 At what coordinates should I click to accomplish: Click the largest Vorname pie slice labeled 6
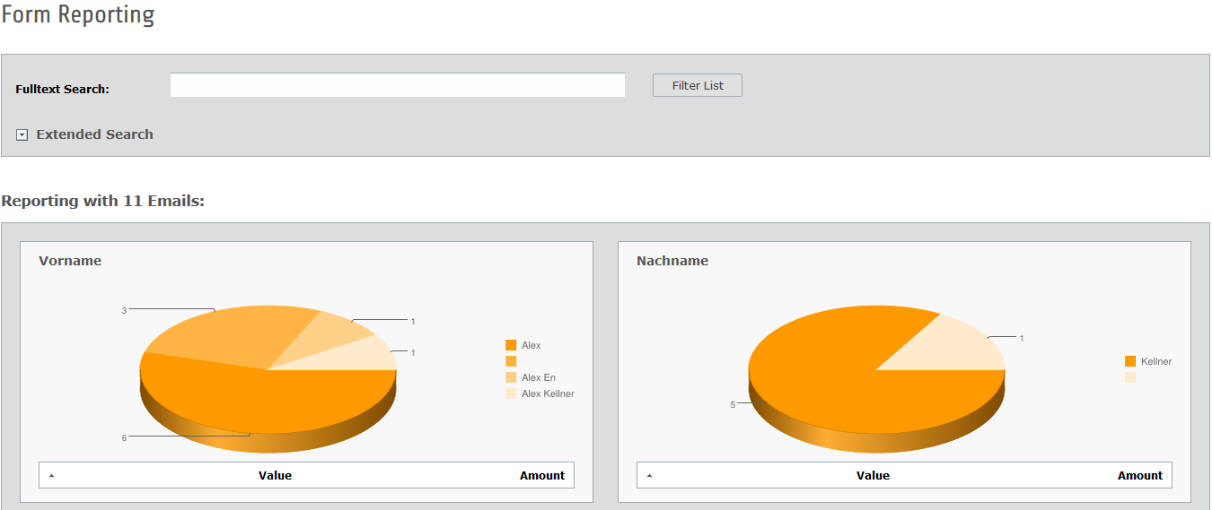[x=269, y=399]
